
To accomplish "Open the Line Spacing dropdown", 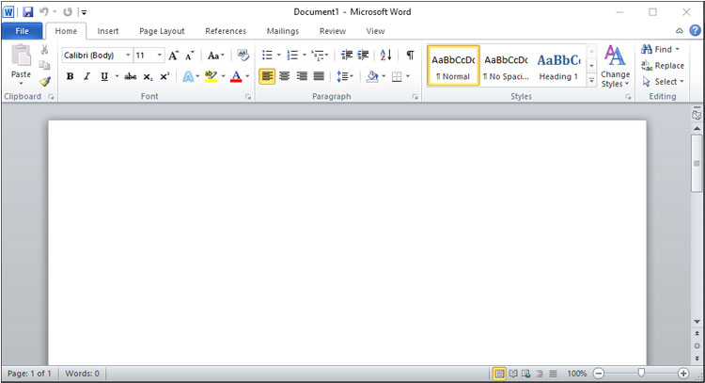I will coord(345,76).
